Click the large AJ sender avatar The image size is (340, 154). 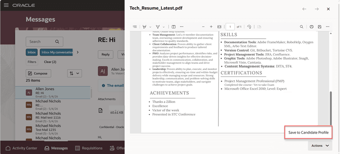[103, 71]
